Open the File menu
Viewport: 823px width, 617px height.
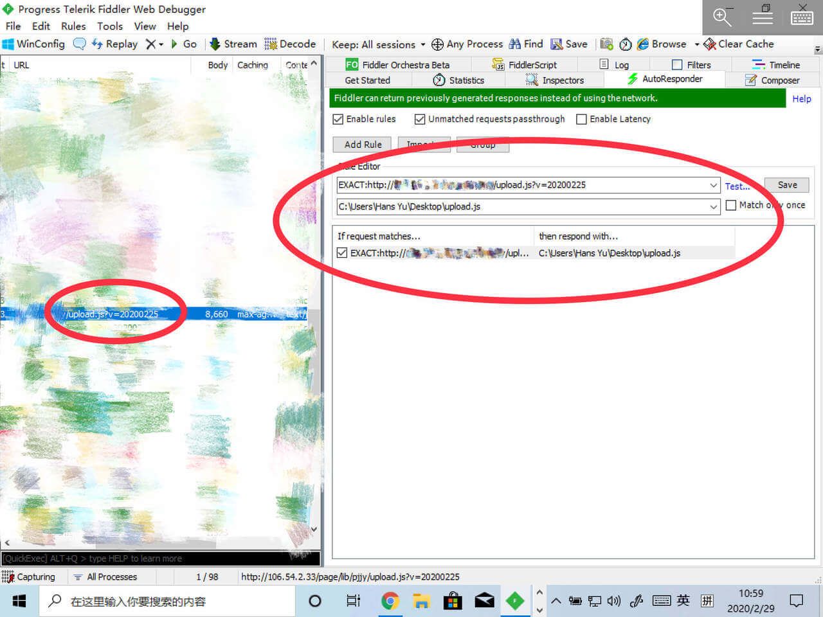point(14,26)
